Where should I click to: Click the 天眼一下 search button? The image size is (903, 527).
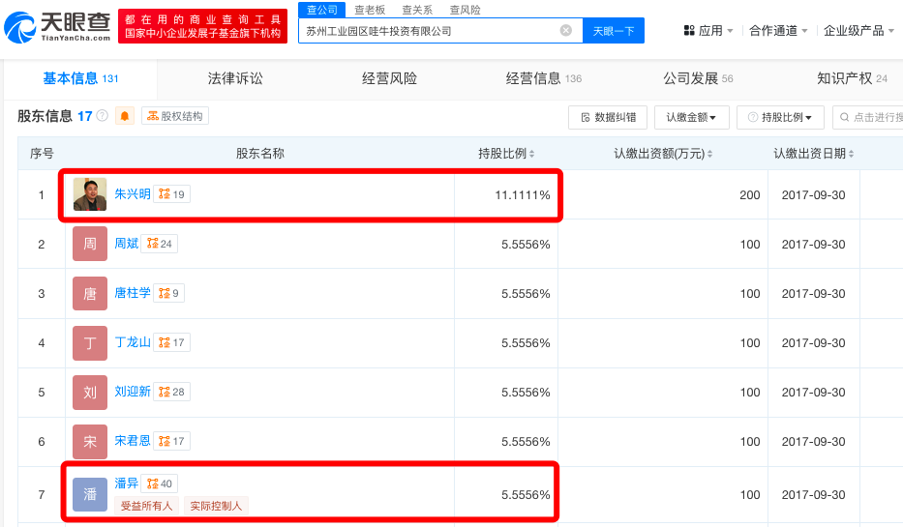613,31
